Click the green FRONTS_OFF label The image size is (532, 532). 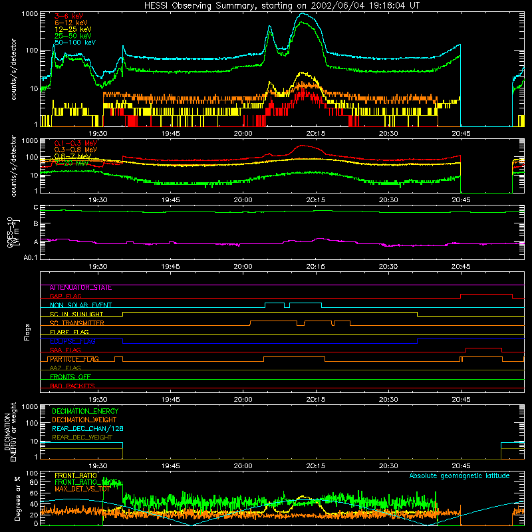(70, 377)
